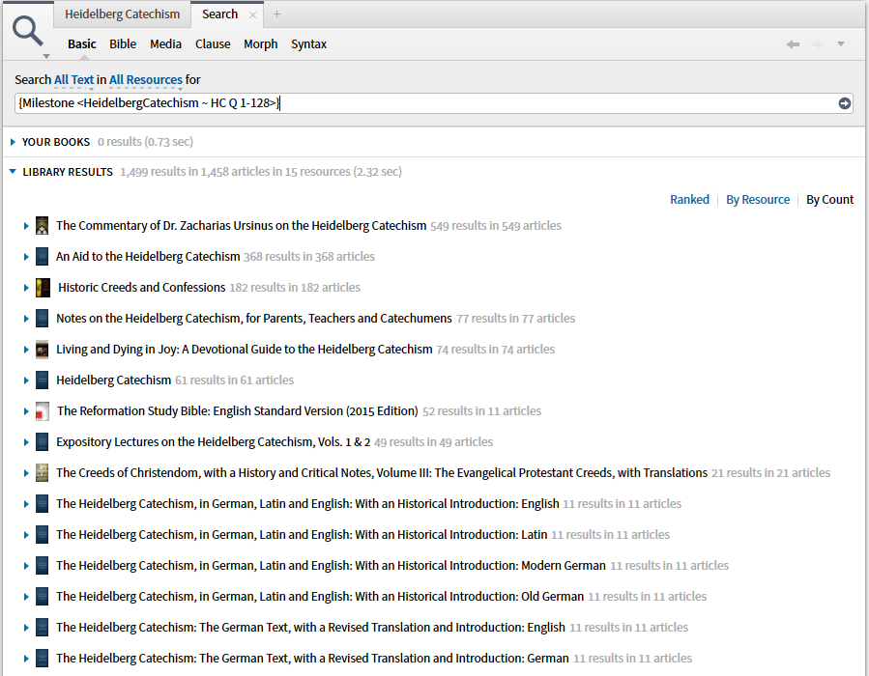Open the All Resources selector
Screen dimensions: 869x676
point(146,80)
